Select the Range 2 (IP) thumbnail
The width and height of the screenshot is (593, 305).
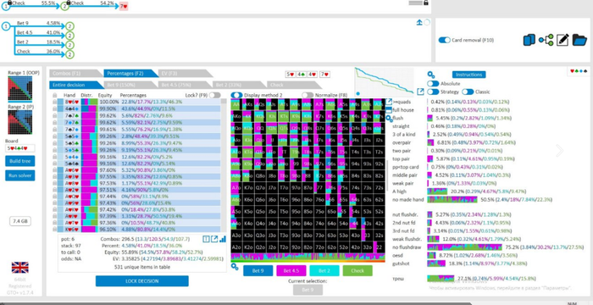[20, 122]
